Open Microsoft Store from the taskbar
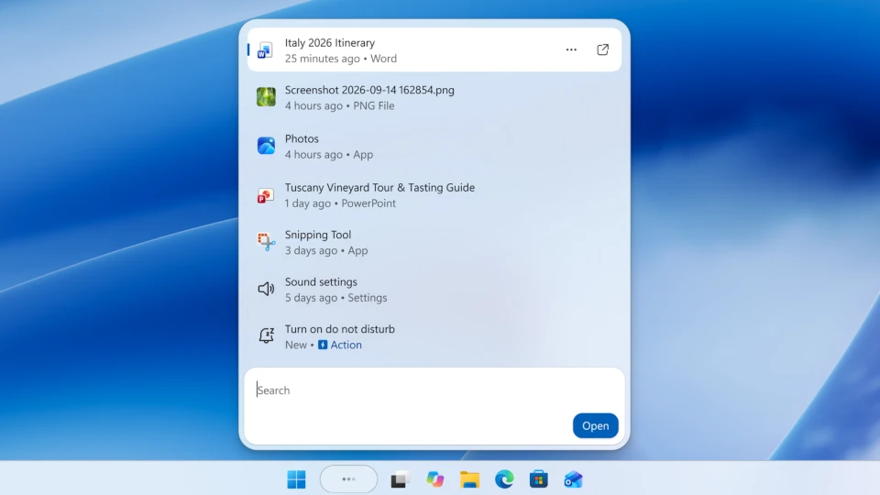The height and width of the screenshot is (495, 880). [x=539, y=479]
